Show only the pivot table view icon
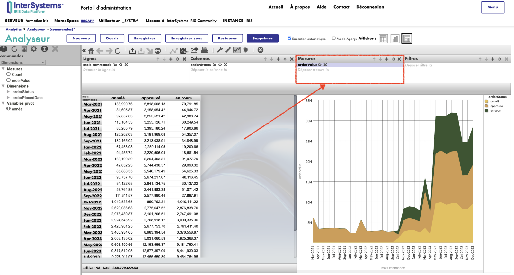This screenshot has width=514, height=275. tap(383, 39)
